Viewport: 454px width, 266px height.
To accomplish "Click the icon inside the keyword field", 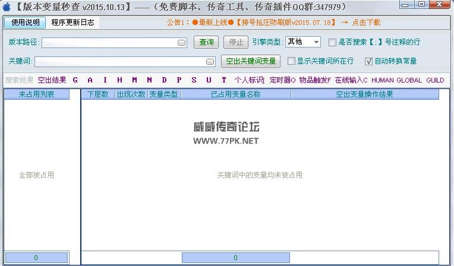I will tap(210, 62).
